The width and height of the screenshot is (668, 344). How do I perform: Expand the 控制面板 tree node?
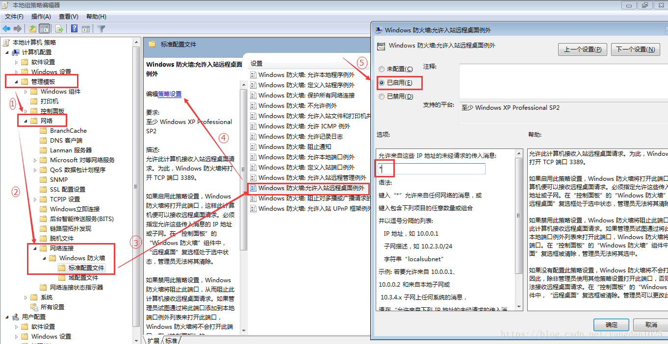[26, 111]
